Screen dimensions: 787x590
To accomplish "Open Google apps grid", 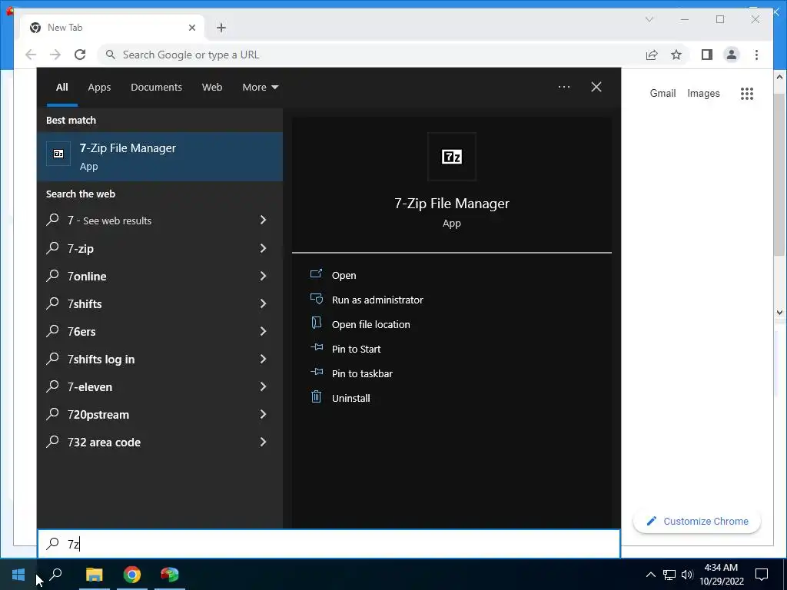I will coord(747,93).
